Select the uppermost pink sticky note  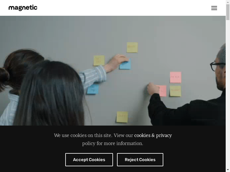point(175,77)
